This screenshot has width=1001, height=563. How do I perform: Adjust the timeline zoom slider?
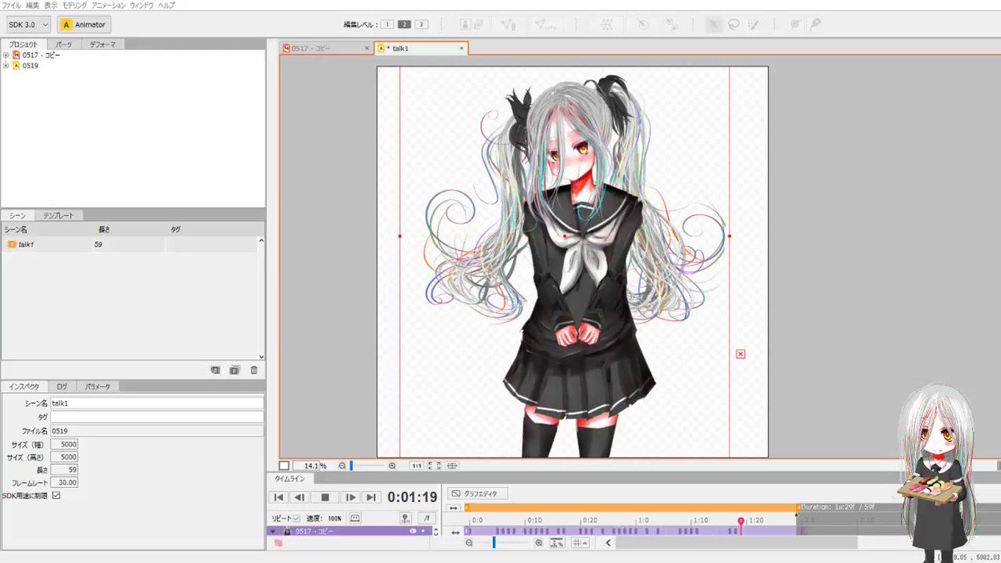pyautogui.click(x=494, y=543)
